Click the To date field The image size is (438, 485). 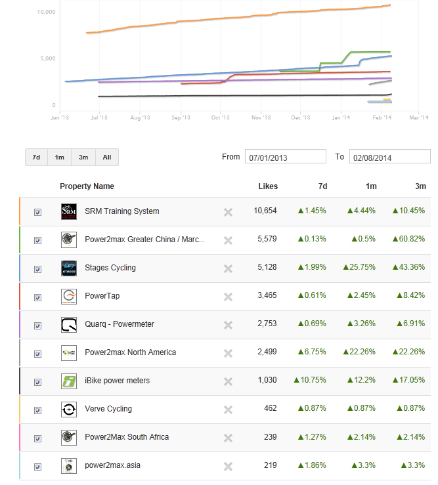click(x=389, y=156)
